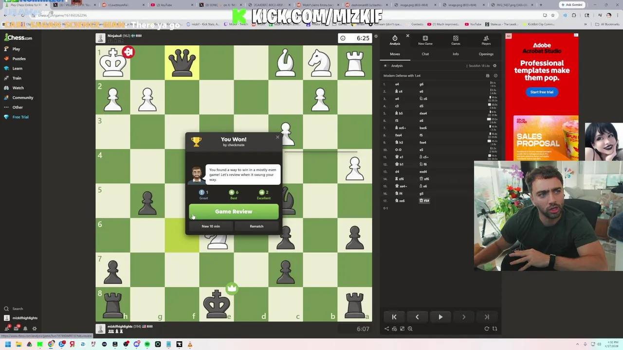Click the play moves button

[440, 317]
